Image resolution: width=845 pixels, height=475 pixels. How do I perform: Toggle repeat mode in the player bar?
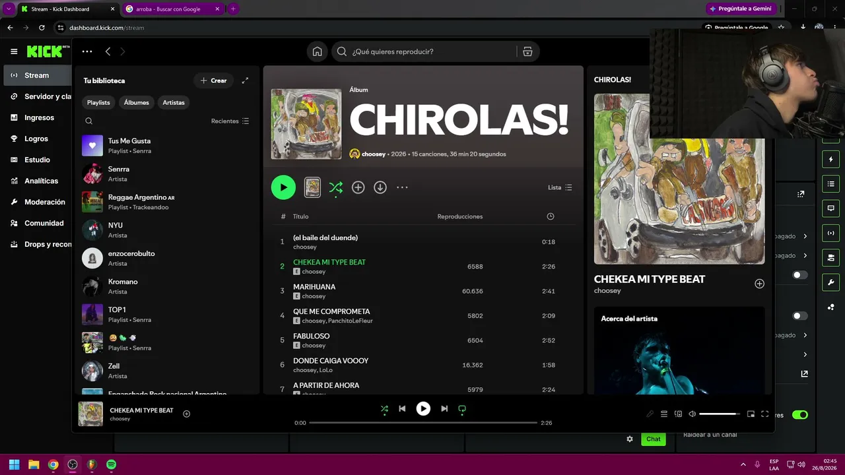[x=462, y=409]
